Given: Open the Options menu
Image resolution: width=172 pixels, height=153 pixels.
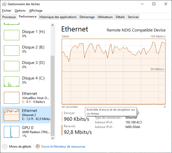Looking at the screenshot, I should [x=20, y=11].
